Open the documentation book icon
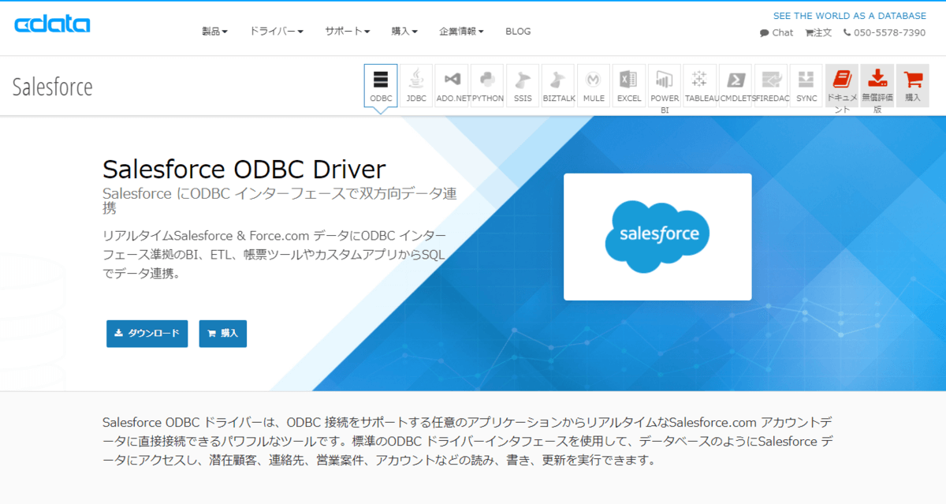 (x=842, y=86)
